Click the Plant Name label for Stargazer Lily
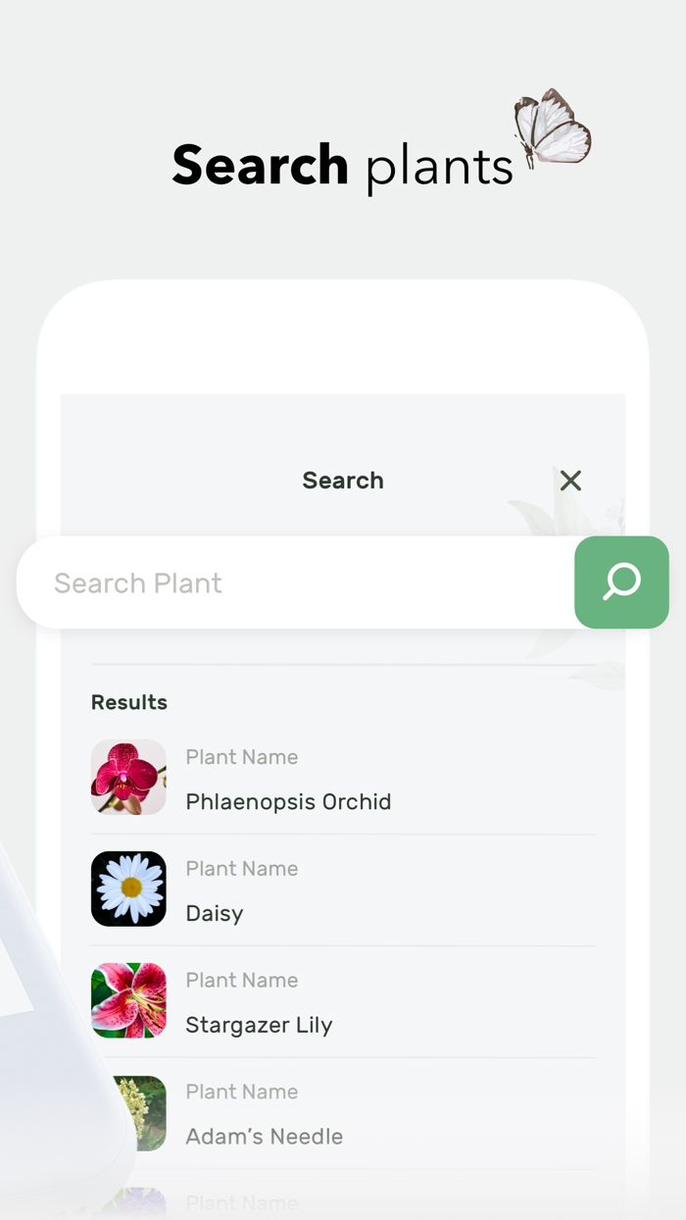Image resolution: width=686 pixels, height=1220 pixels. click(241, 980)
